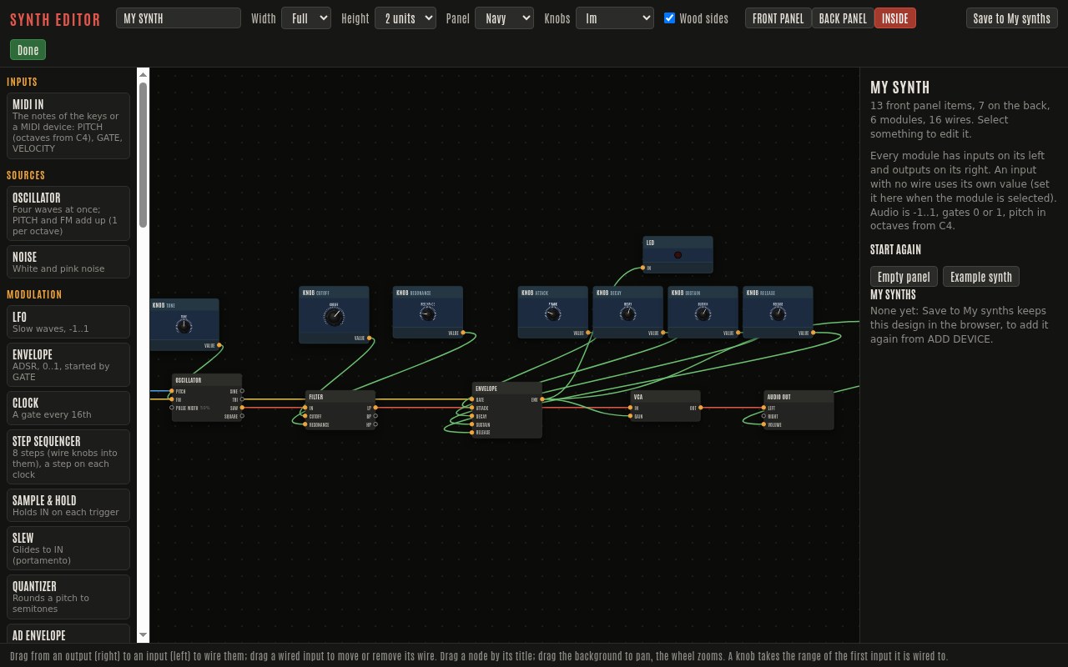This screenshot has width=1068, height=667.
Task: Click the Release knob dial
Action: 778,314
